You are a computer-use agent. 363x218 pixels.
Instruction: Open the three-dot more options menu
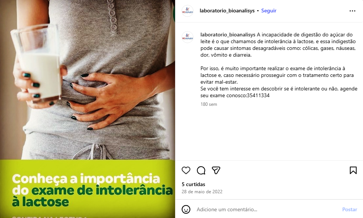pos(352,11)
